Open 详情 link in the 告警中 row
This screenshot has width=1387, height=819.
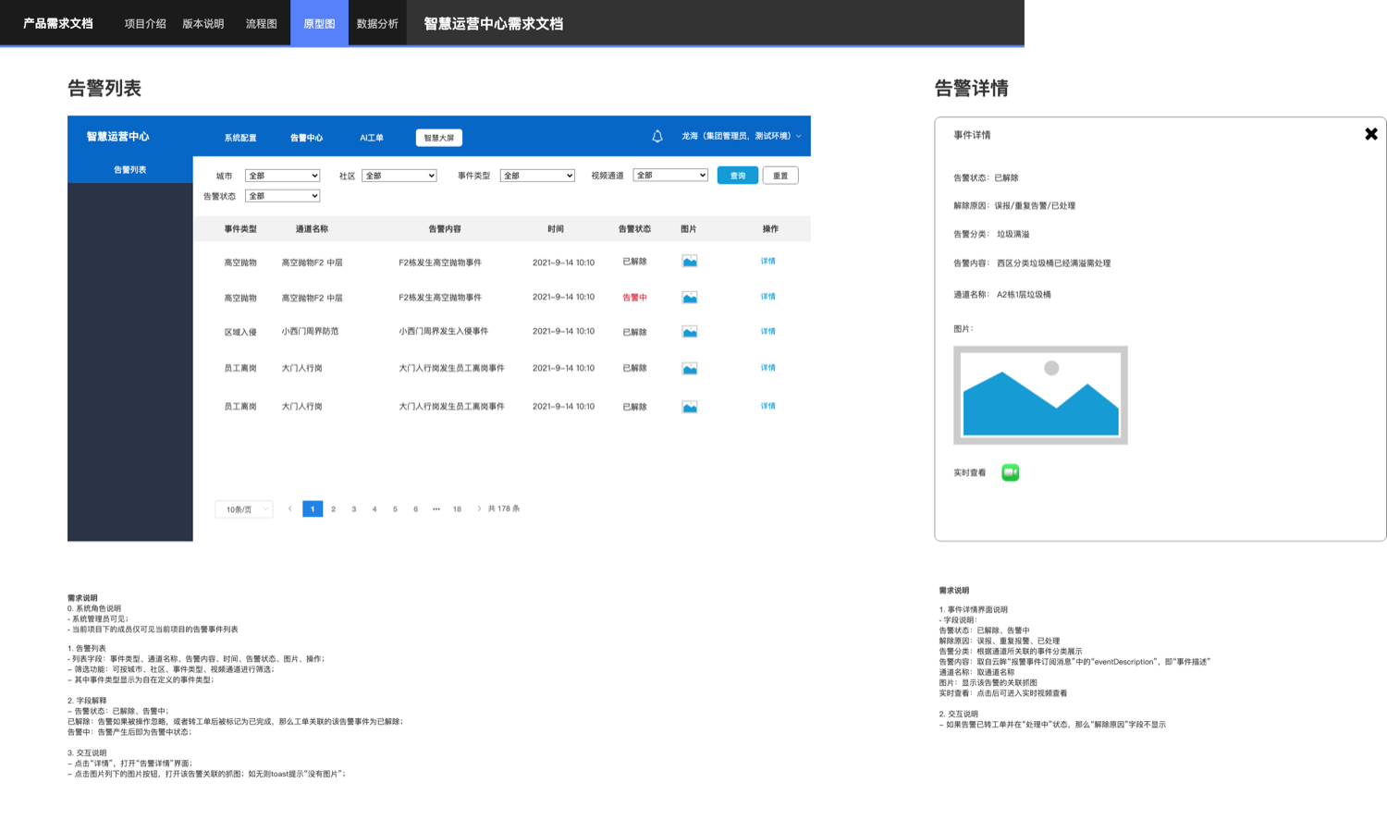(768, 297)
